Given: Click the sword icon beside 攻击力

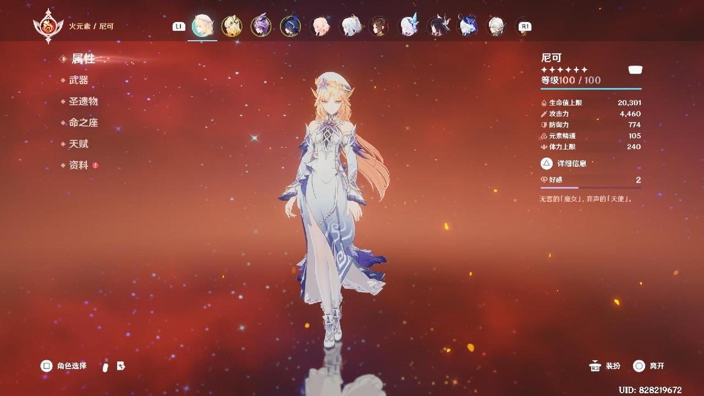Looking at the screenshot, I should [x=544, y=114].
